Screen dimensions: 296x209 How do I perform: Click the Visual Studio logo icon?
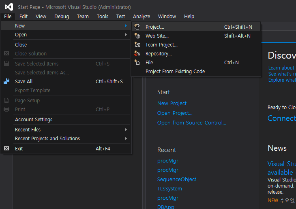[x=9, y=7]
